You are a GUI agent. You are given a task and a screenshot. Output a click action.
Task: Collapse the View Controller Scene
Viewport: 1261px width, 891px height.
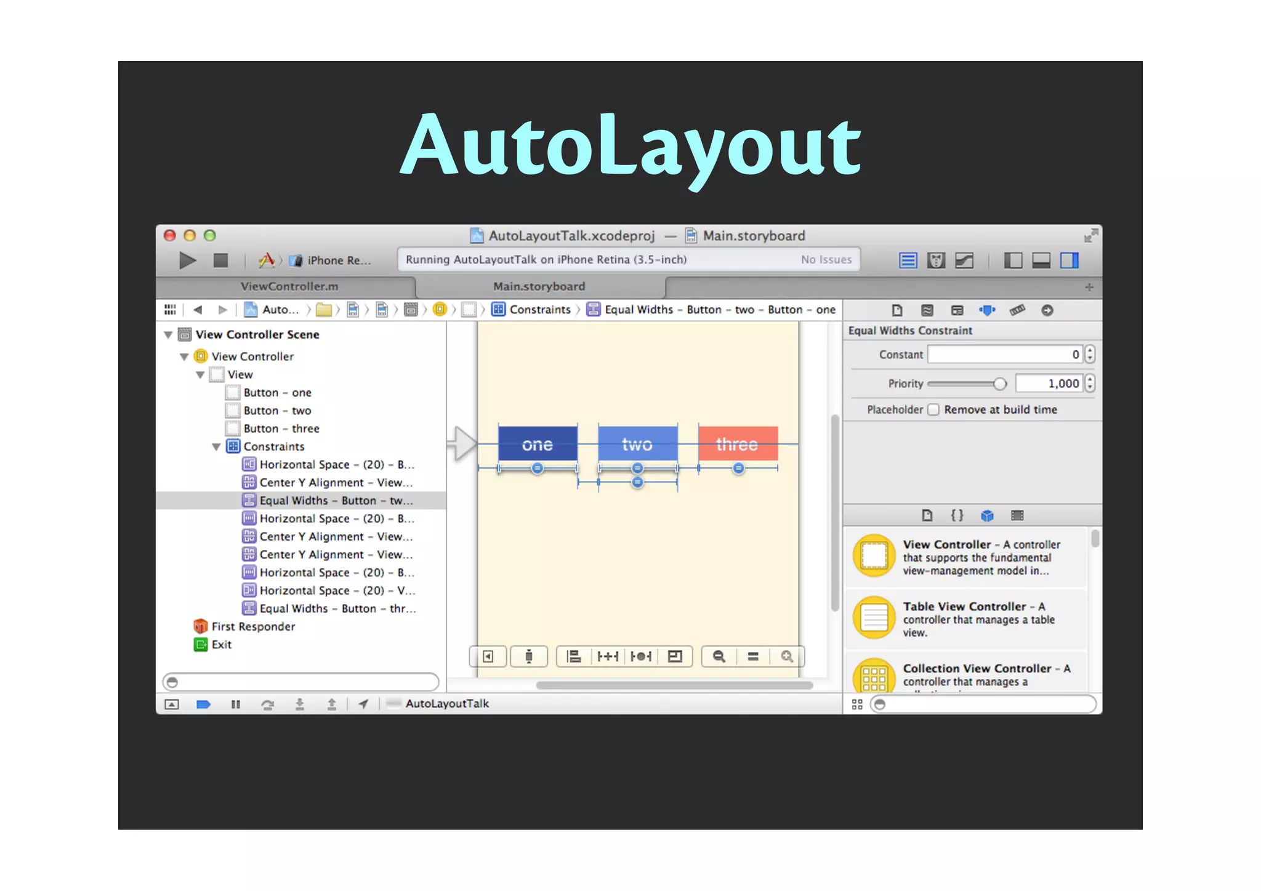click(168, 335)
